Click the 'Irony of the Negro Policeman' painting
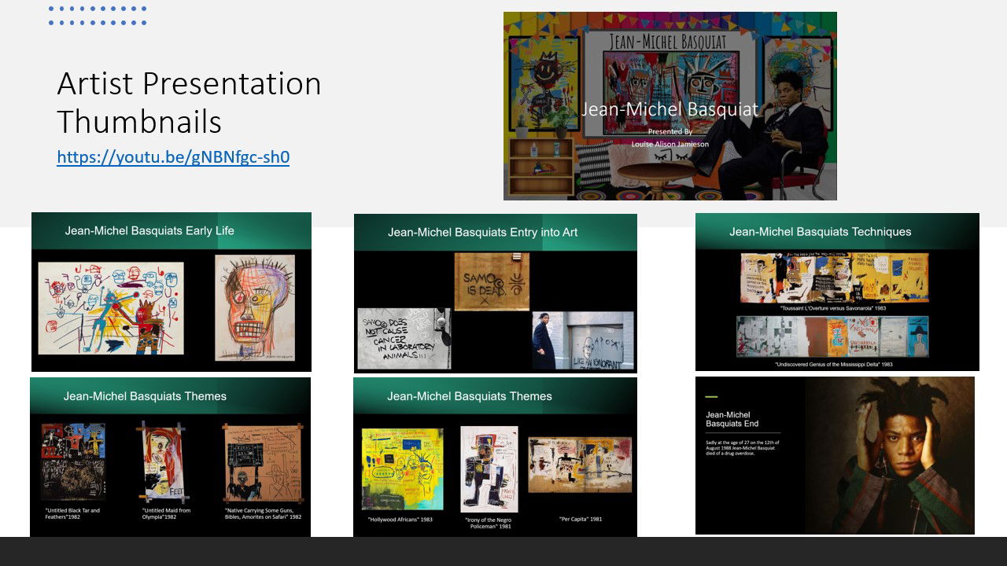Viewport: 1007px width, 566px height. tap(489, 469)
